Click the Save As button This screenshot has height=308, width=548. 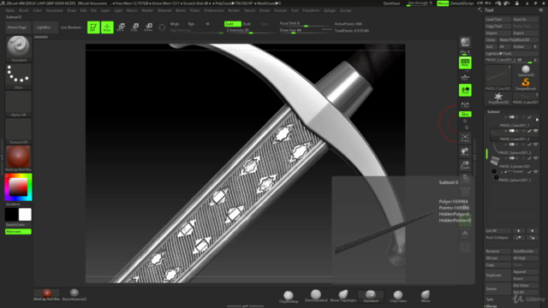525,19
